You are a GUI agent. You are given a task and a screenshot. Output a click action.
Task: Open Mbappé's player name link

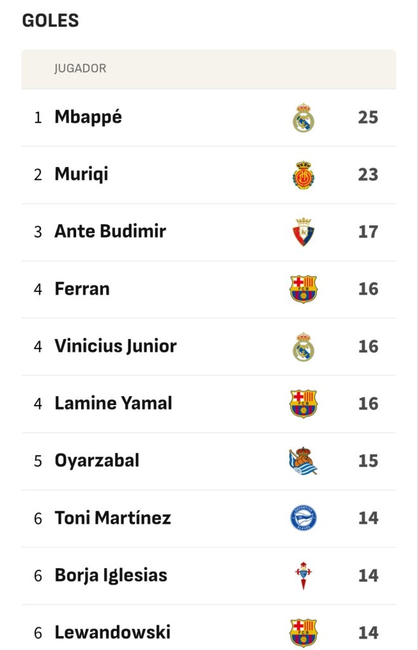[88, 117]
